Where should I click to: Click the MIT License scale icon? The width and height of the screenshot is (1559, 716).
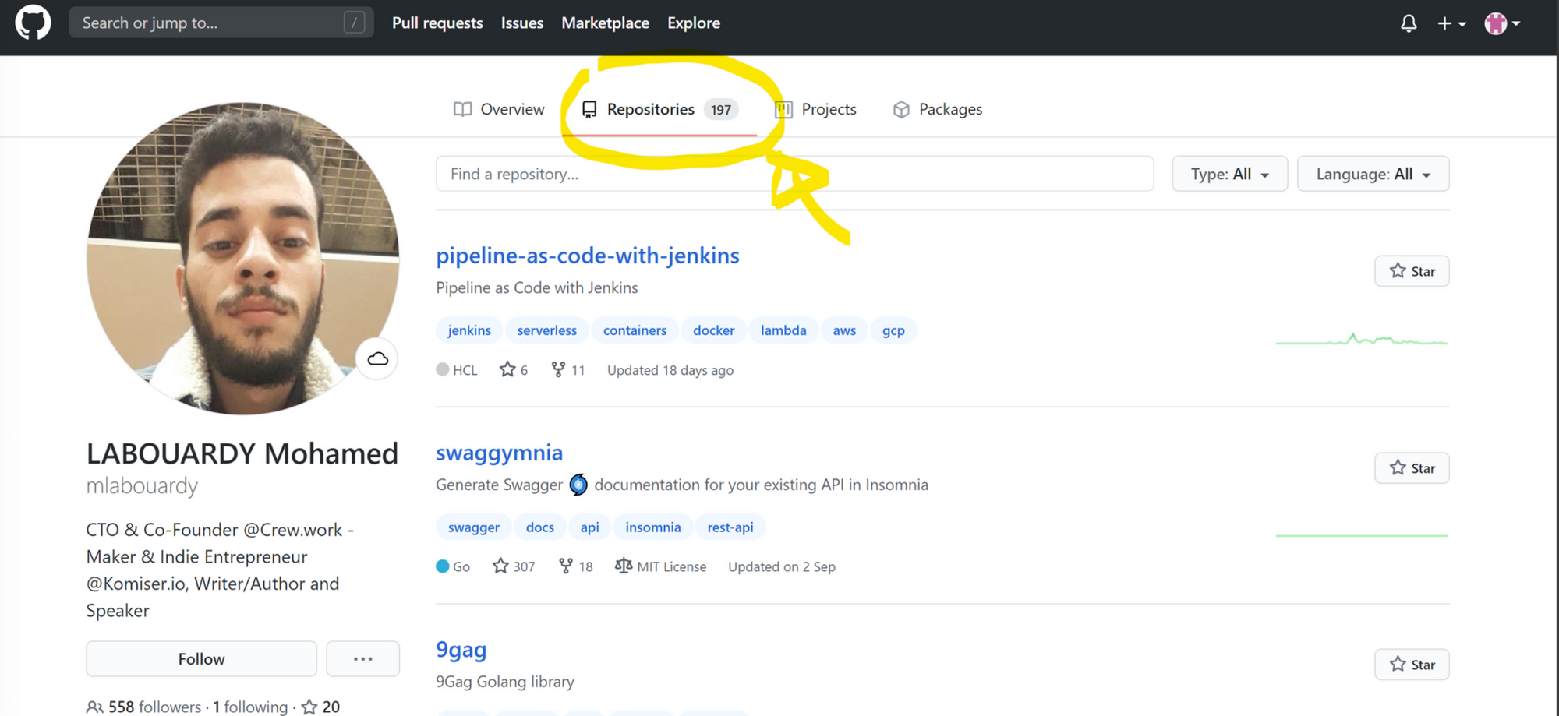(623, 566)
